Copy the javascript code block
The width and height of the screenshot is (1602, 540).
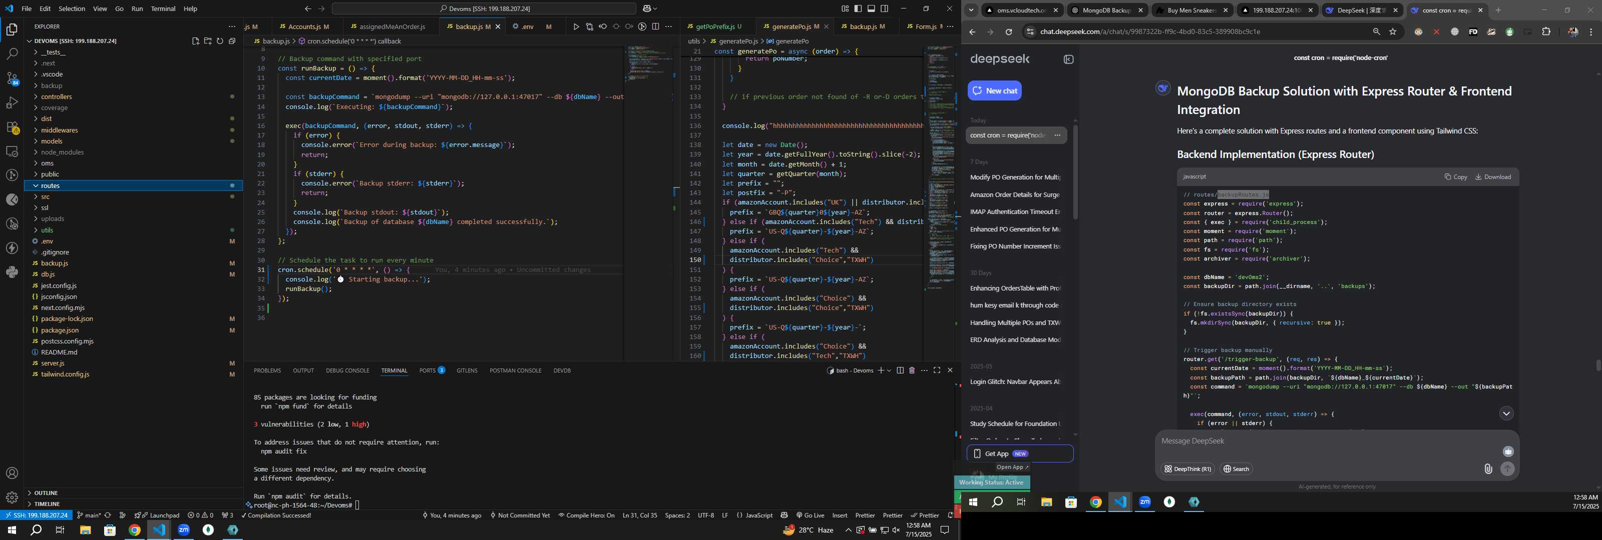coord(1455,177)
